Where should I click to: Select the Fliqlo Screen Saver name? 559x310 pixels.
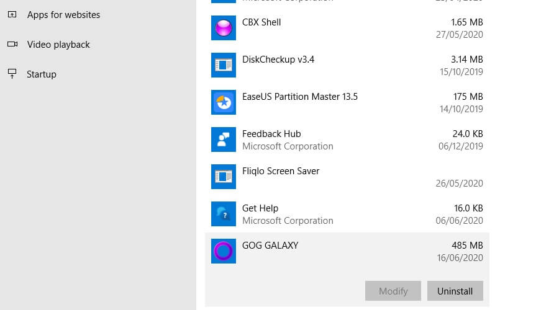pos(281,171)
